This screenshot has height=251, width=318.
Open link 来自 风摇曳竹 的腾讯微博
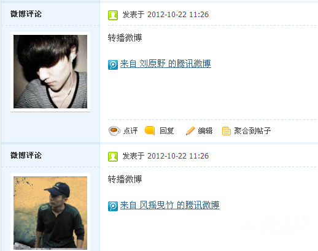coord(170,205)
